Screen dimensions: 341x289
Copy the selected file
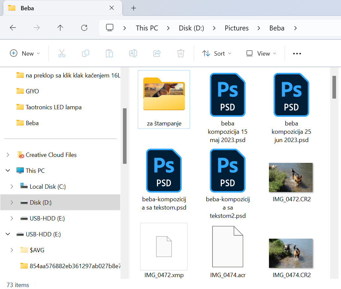tap(86, 53)
